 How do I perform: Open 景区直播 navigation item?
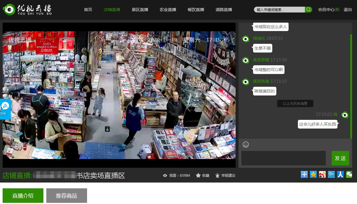pos(140,10)
